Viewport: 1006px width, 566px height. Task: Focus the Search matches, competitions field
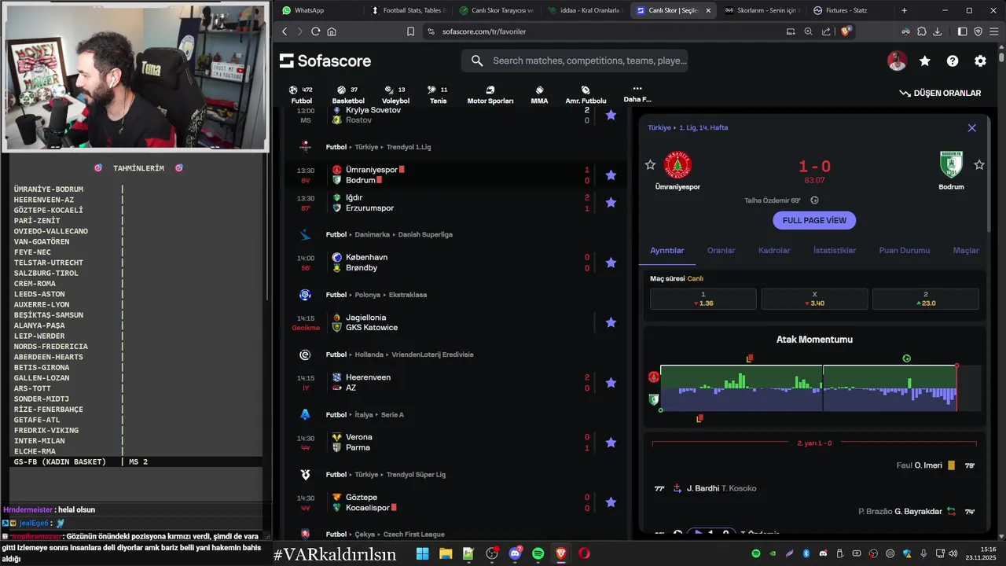575,61
